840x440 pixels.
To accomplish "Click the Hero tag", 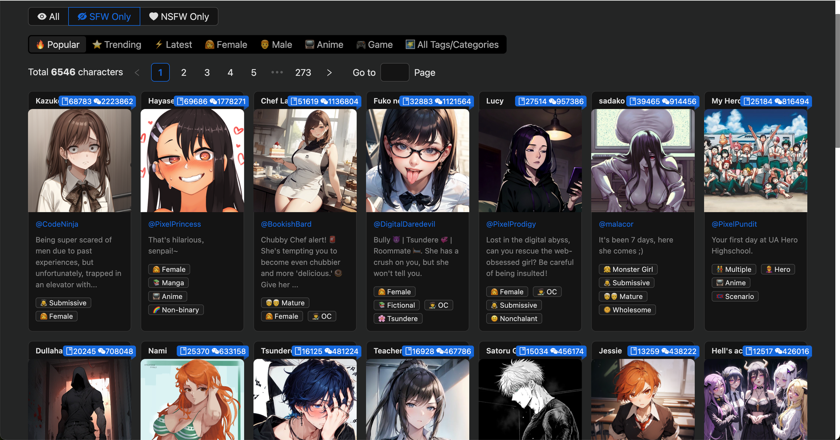I will (778, 269).
